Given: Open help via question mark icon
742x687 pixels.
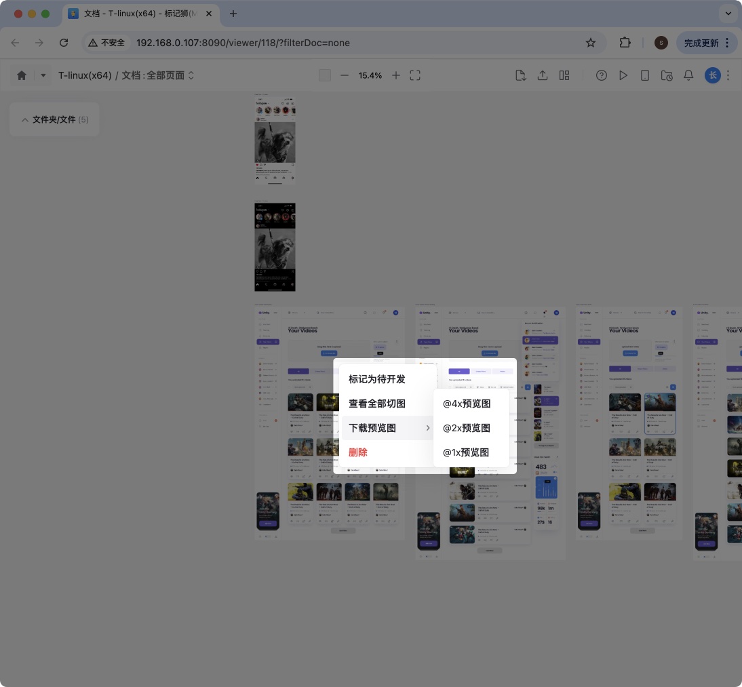Looking at the screenshot, I should [602, 75].
